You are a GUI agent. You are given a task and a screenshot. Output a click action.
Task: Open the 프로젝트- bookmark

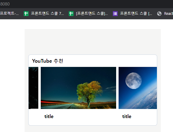point(9,13)
